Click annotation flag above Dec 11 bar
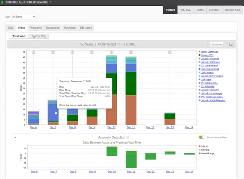244x179 pixels. click(x=131, y=52)
